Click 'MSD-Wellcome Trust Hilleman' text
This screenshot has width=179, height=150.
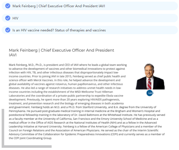94,92
